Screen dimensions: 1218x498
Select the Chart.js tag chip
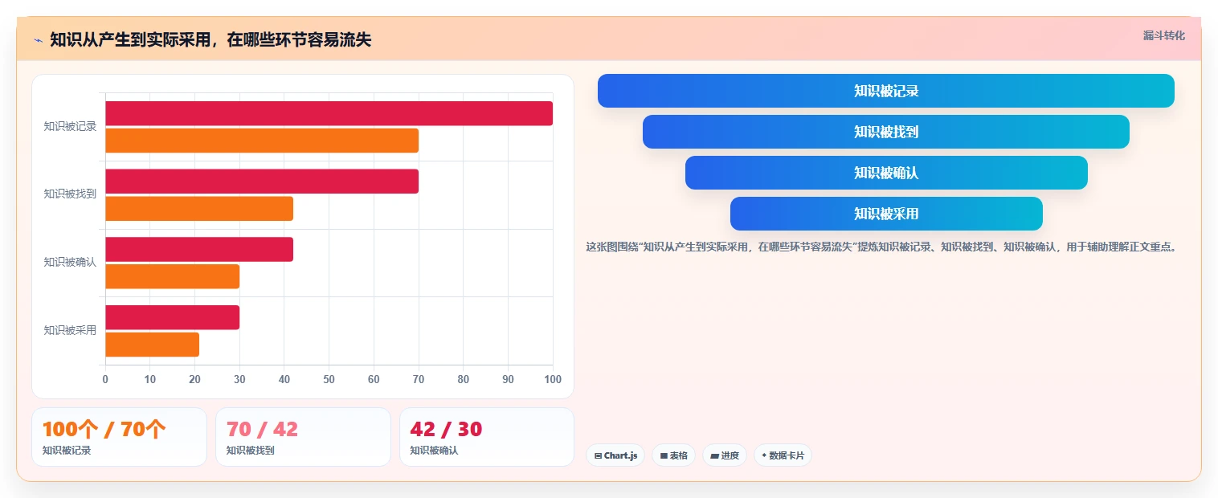[615, 455]
